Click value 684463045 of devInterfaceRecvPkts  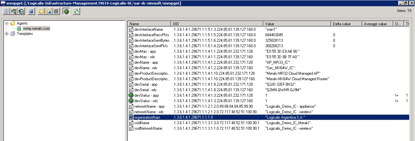tap(274, 35)
